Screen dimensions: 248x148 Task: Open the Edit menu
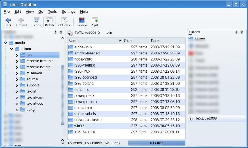[x=17, y=12]
